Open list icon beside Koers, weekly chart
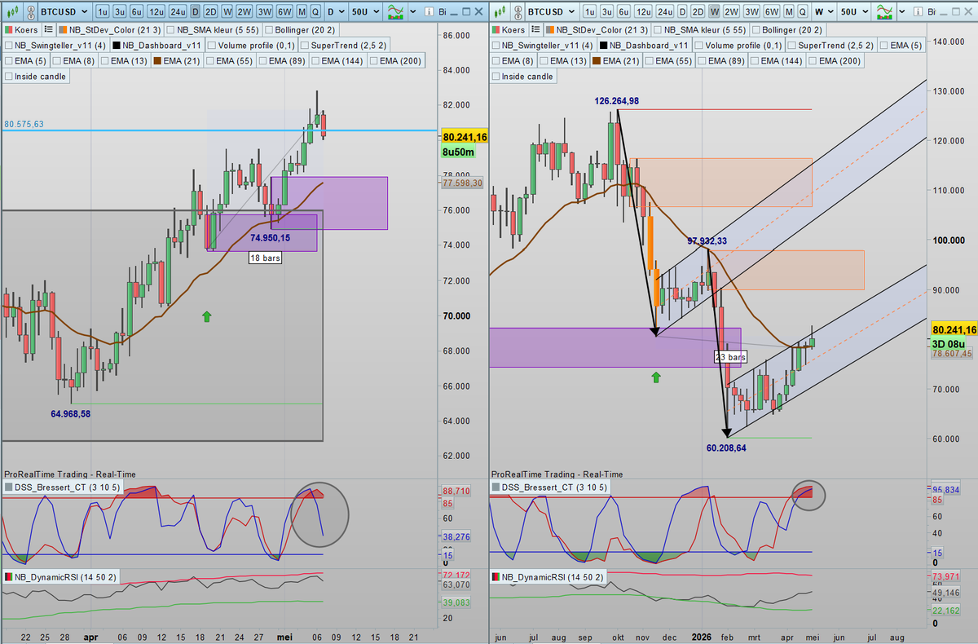 (535, 29)
